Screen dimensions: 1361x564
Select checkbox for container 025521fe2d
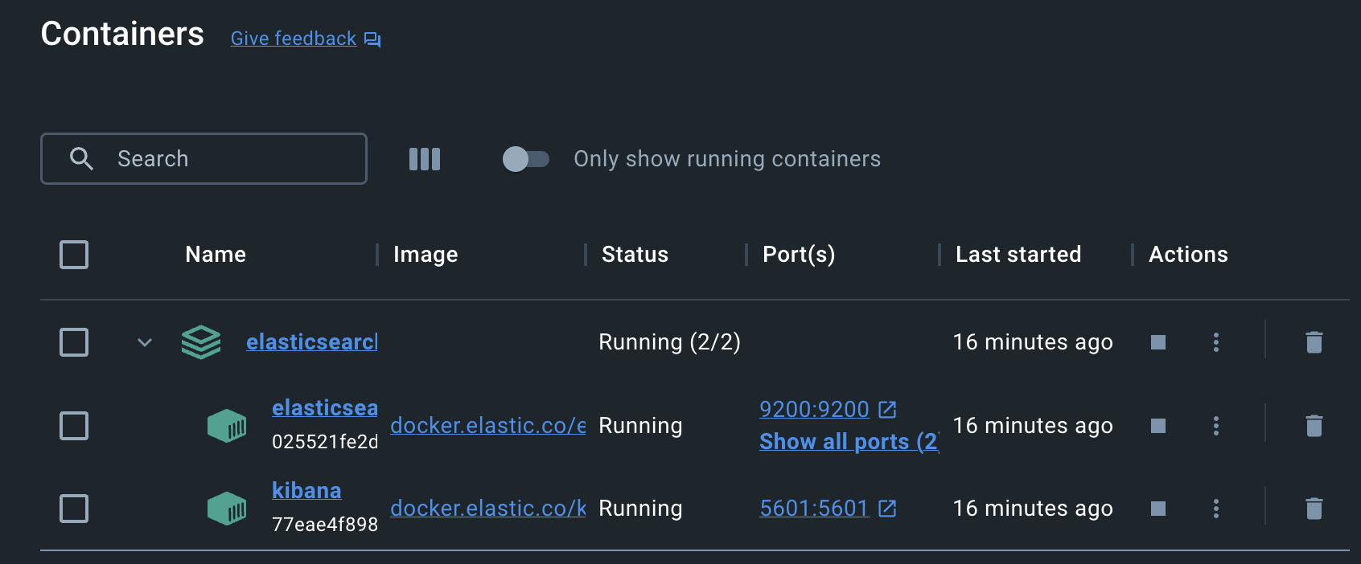(x=74, y=426)
